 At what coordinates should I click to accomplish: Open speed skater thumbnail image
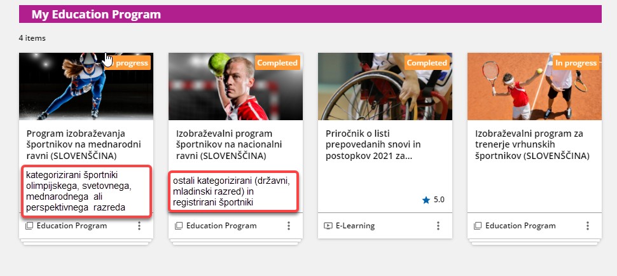pos(86,86)
